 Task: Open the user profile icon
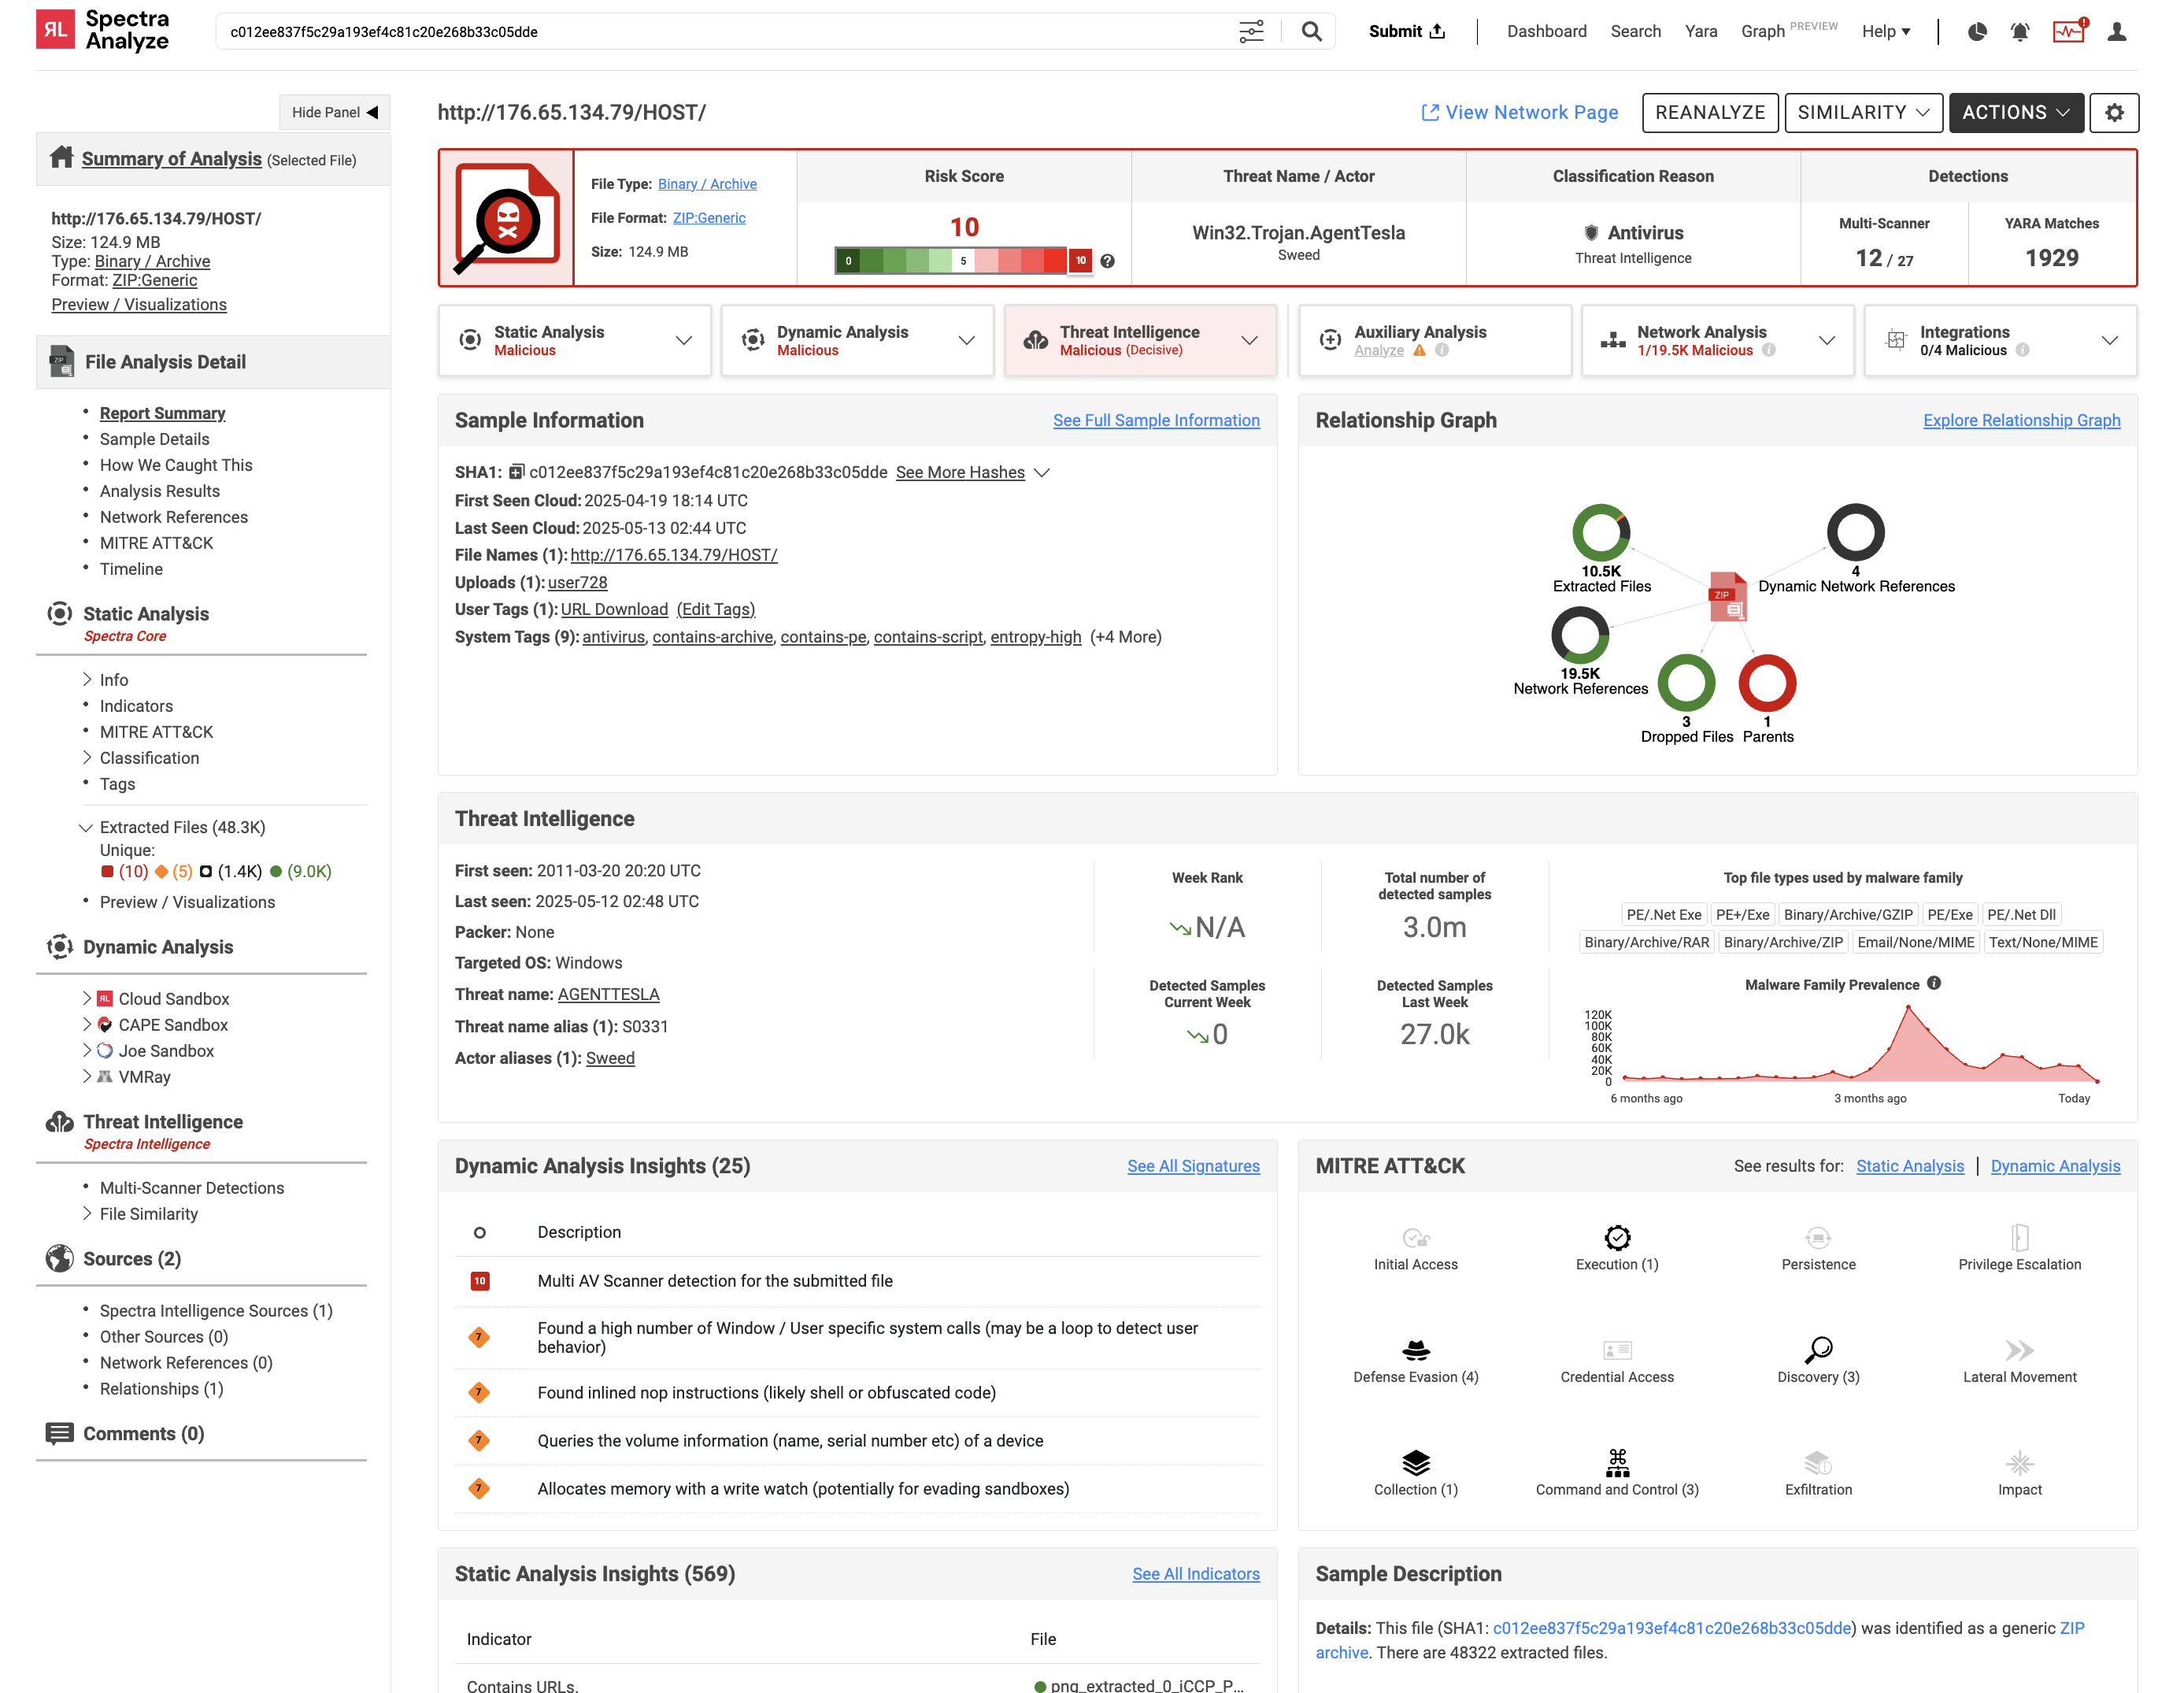2116,32
